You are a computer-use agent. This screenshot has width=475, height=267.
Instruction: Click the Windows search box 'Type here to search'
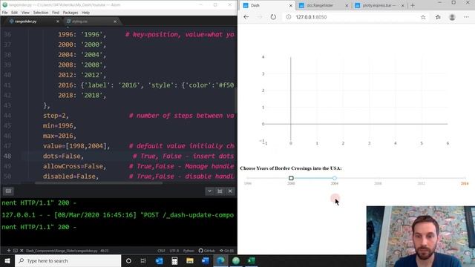pyautogui.click(x=68, y=260)
